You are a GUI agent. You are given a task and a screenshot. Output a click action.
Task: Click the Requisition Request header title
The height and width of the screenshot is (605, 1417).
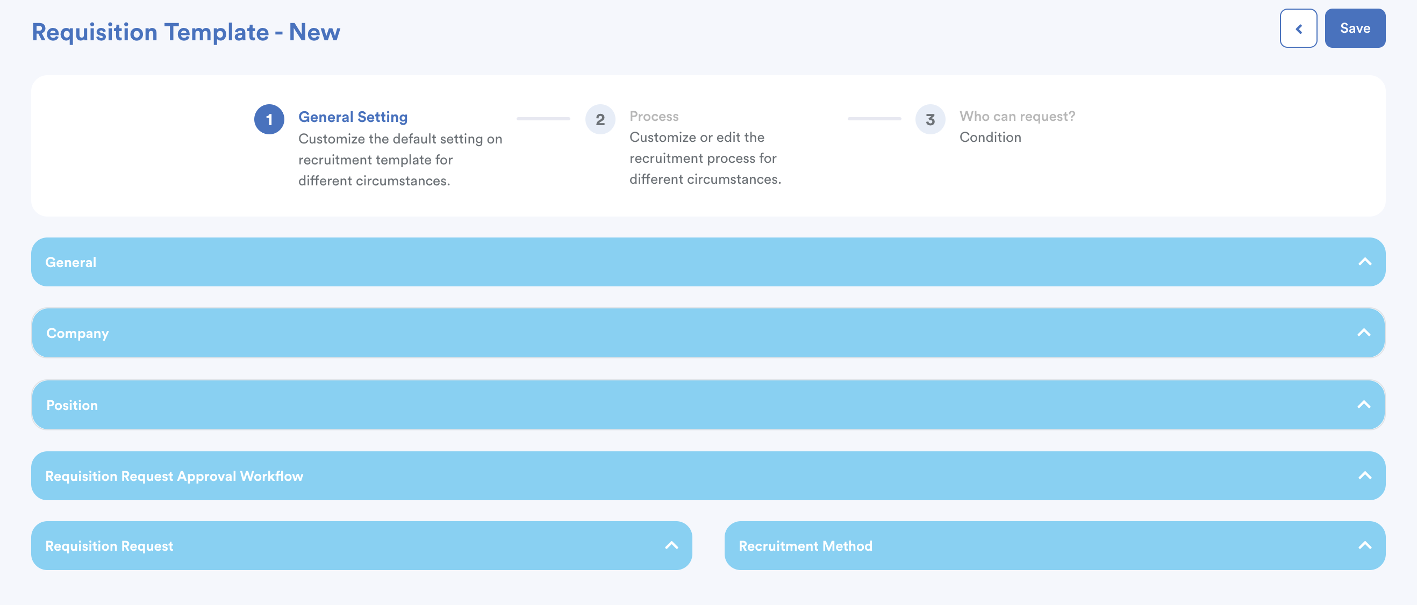109,546
